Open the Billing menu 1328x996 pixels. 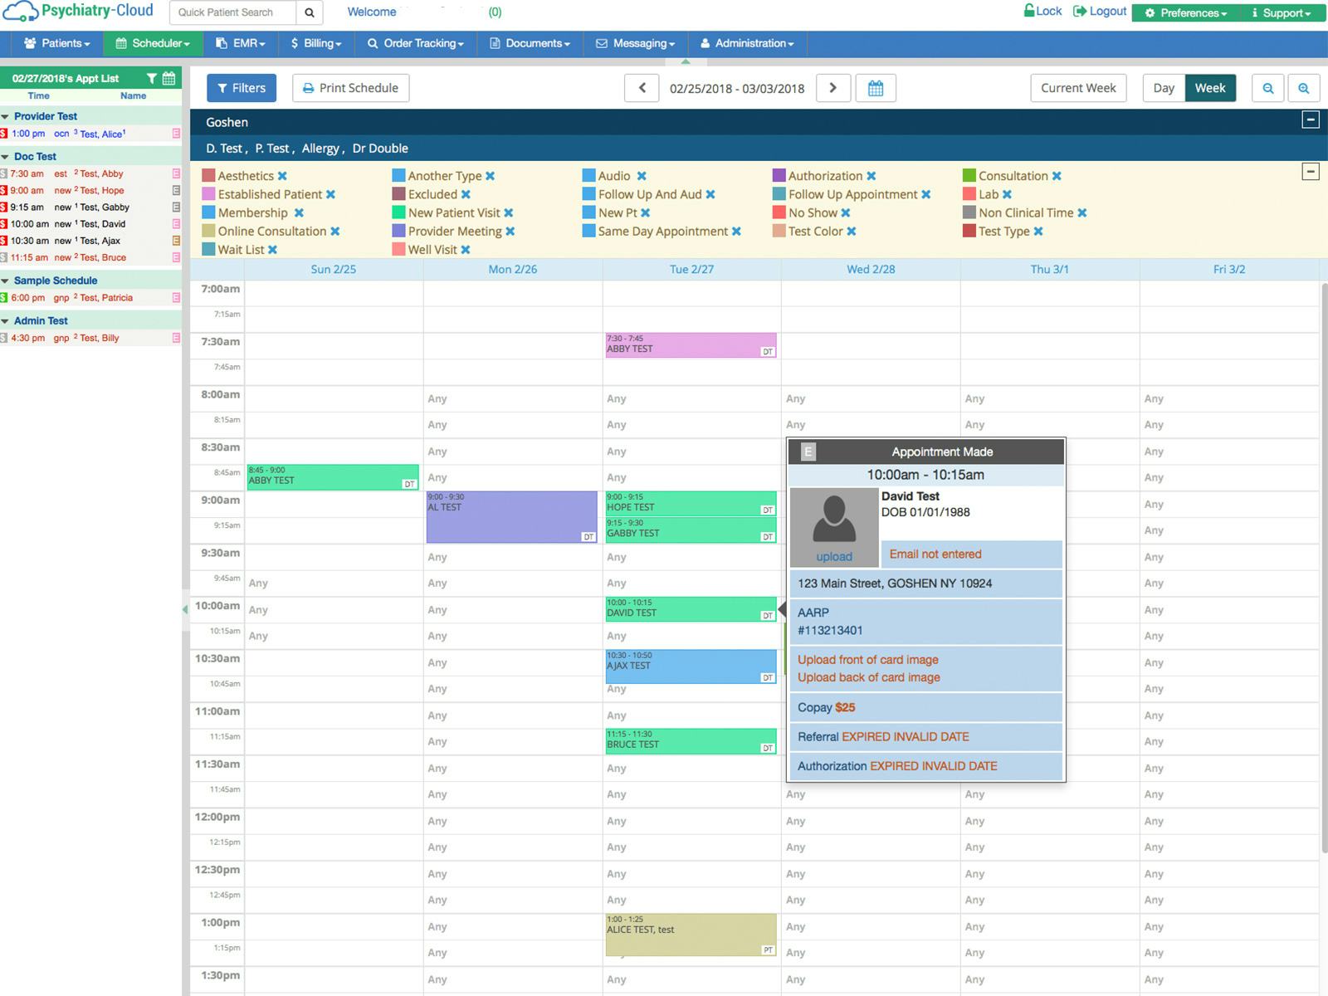tap(315, 43)
